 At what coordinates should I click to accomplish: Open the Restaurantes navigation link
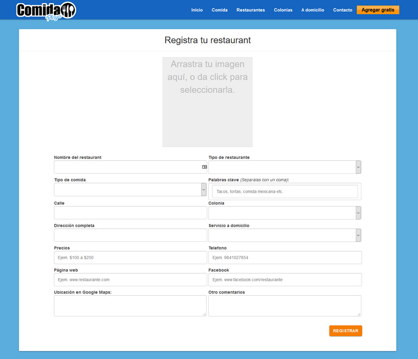(250, 10)
